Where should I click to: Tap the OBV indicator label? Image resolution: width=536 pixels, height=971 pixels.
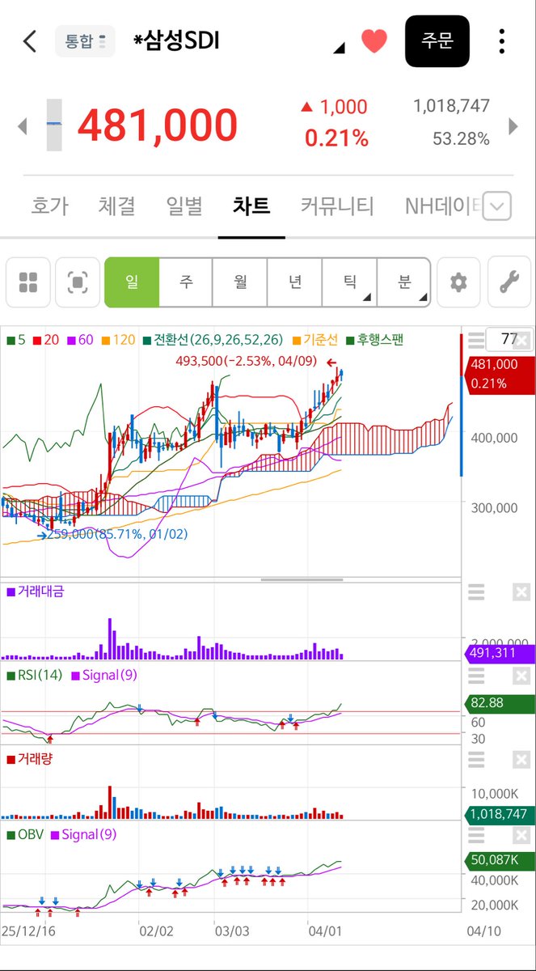(26, 833)
